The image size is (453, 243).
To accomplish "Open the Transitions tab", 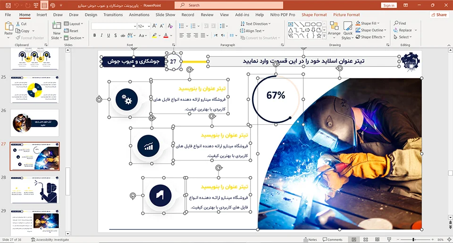I will 113,15.
